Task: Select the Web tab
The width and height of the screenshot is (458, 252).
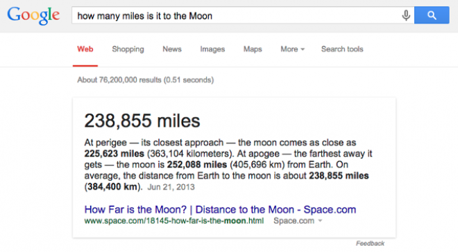Action: (x=85, y=49)
